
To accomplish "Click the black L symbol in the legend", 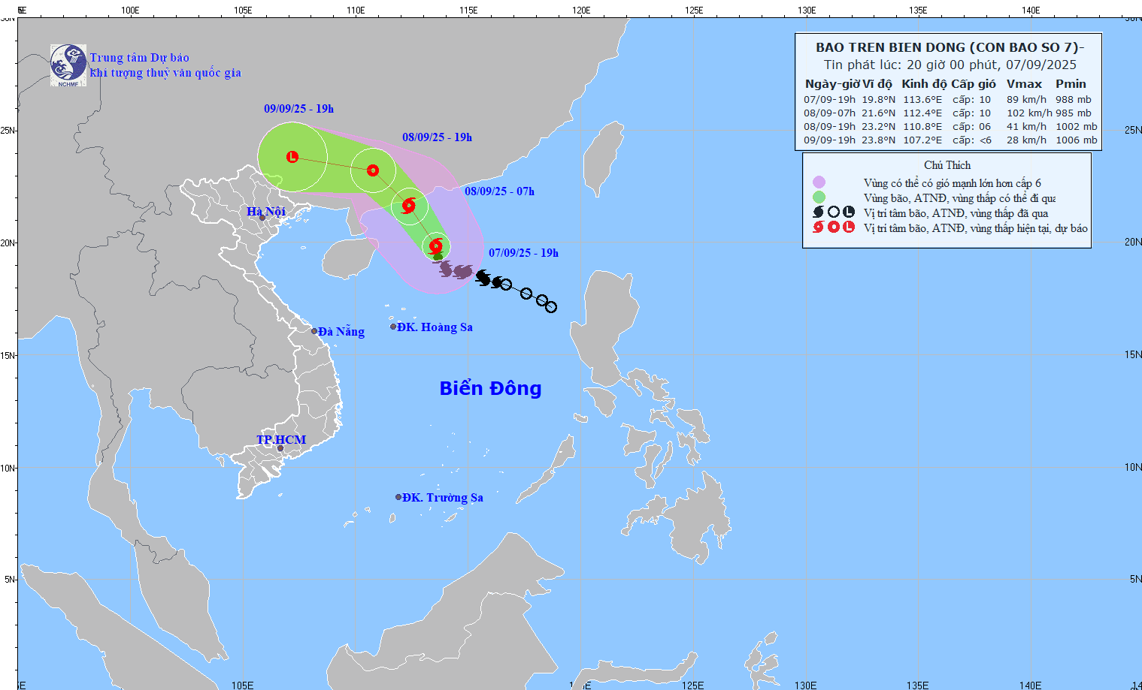I will (x=849, y=212).
